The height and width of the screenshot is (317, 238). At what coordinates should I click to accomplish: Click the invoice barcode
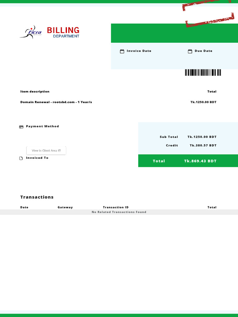[203, 73]
